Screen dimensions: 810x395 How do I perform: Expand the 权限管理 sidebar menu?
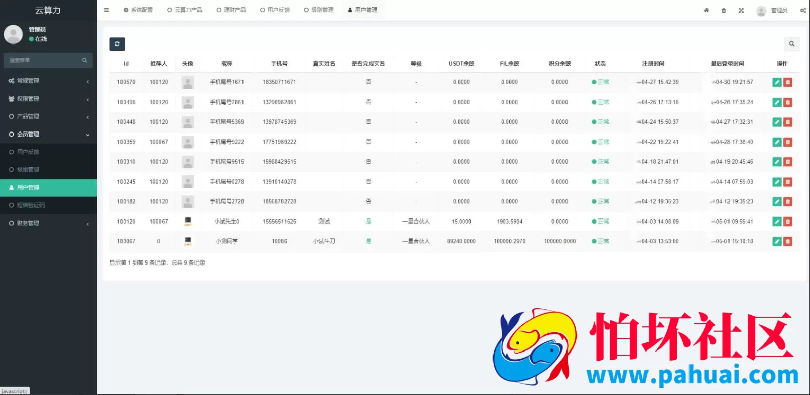(48, 99)
